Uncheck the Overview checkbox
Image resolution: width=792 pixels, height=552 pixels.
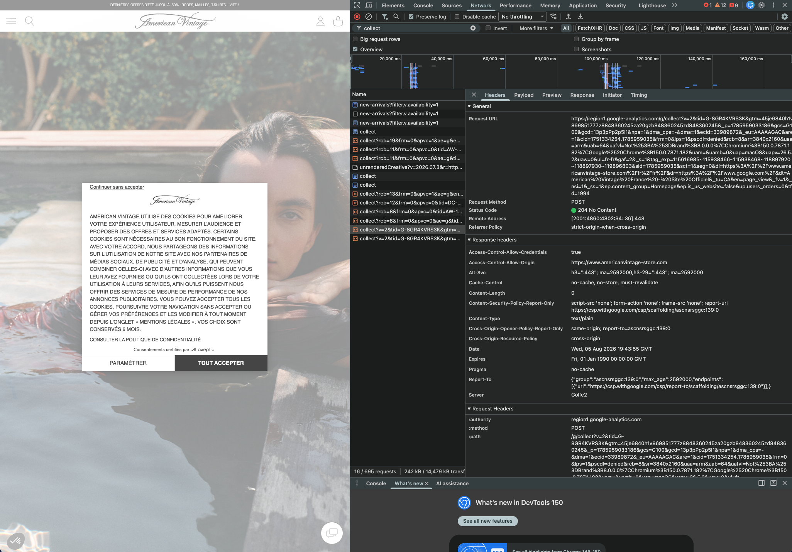(x=355, y=49)
